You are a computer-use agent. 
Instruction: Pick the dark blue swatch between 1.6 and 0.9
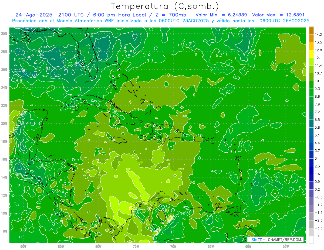[x=311, y=178]
